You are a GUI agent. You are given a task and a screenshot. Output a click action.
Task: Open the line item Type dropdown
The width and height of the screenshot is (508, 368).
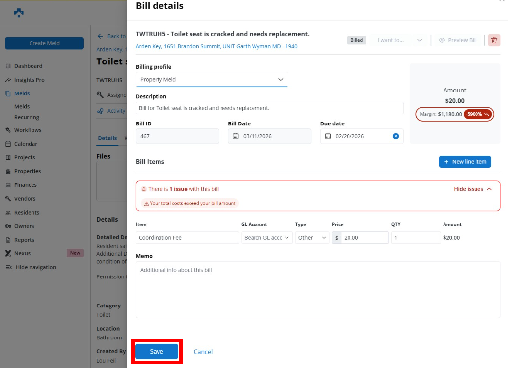coord(312,238)
